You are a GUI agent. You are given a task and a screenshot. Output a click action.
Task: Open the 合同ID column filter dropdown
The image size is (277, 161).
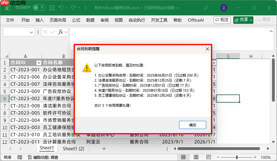click(x=39, y=63)
